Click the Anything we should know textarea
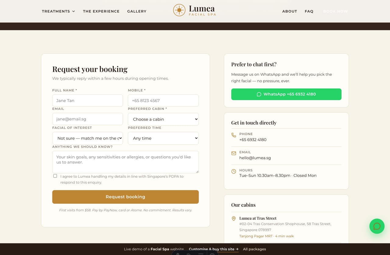Viewport: 390px width, 255px height. [x=126, y=162]
